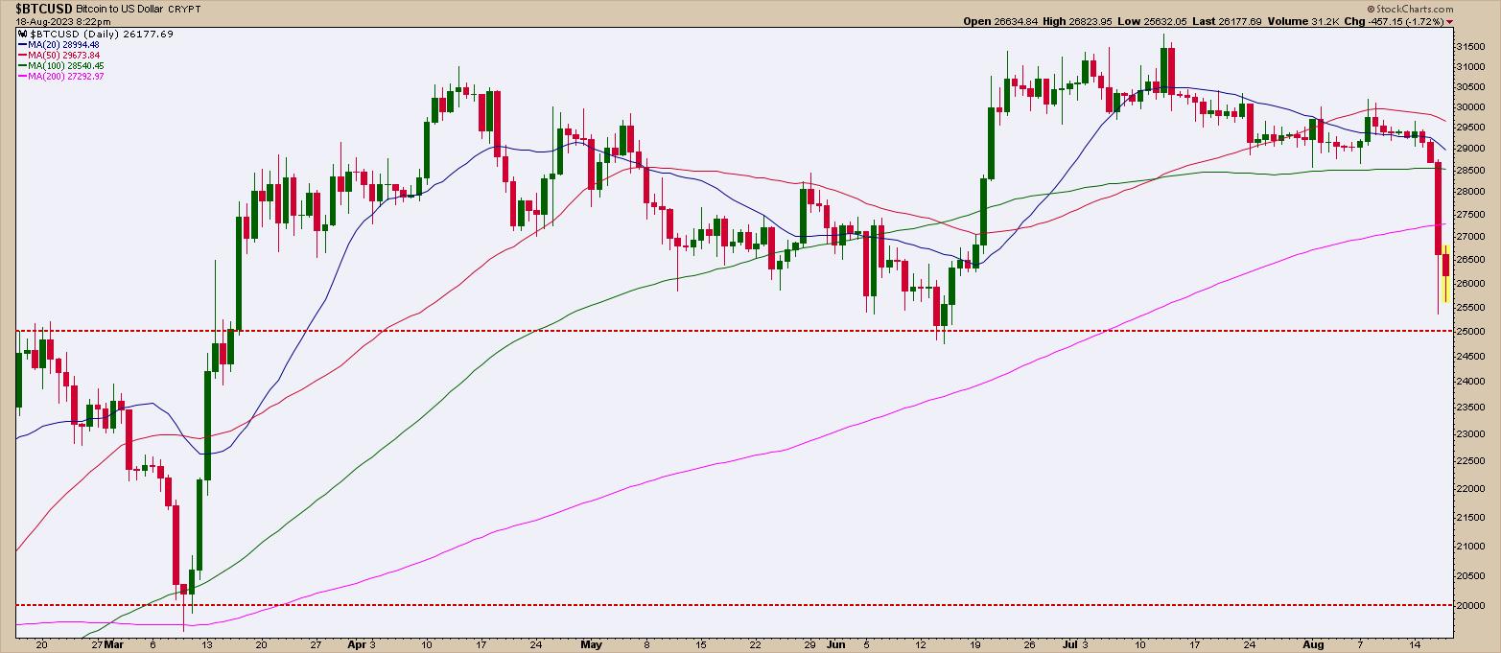Screen dimensions: 1501x653
Task: Click the Volume 31.2K reading in header
Action: pyautogui.click(x=1332, y=20)
